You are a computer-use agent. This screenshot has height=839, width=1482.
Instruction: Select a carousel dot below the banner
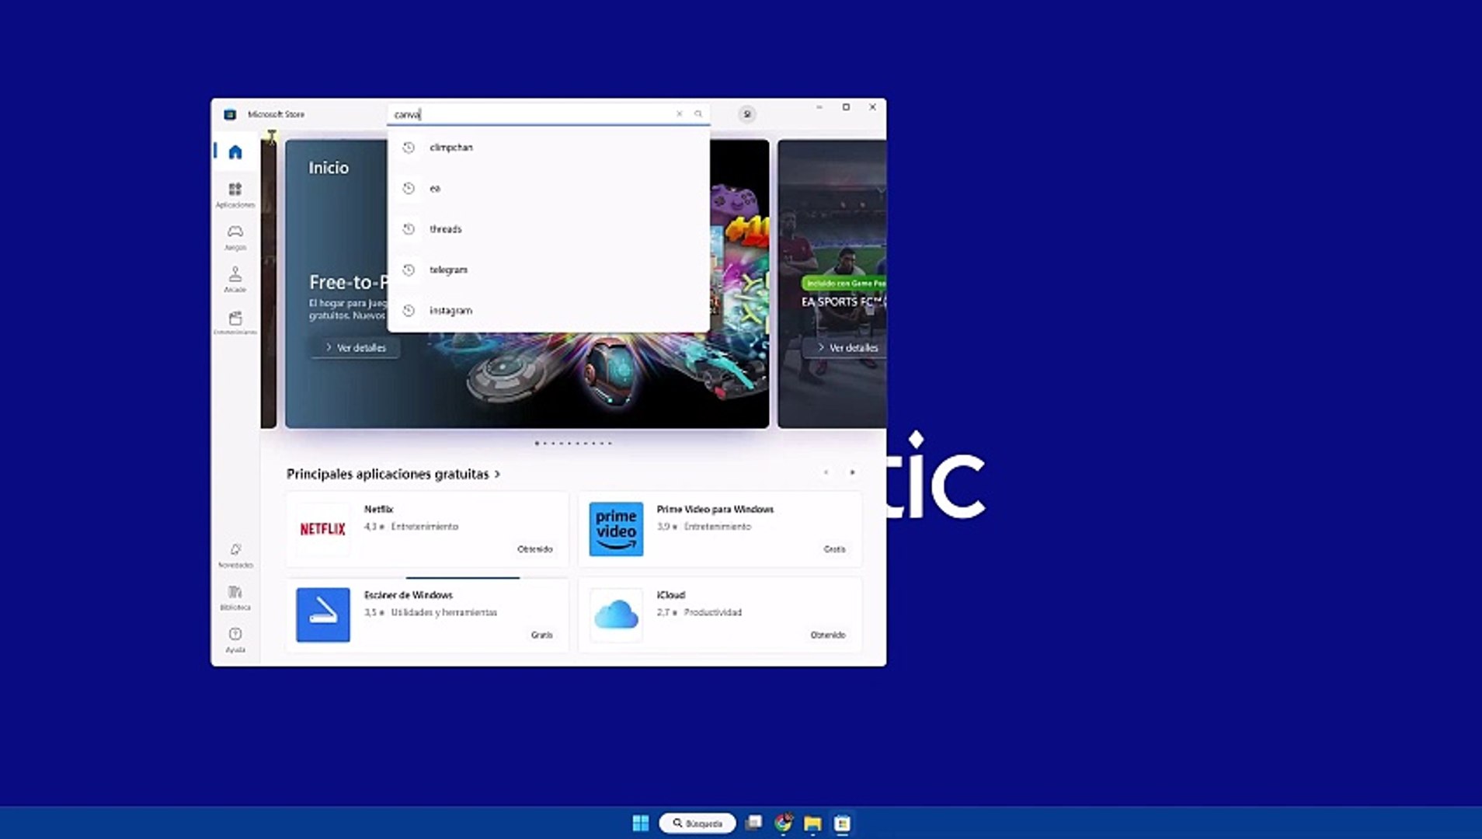pos(537,443)
